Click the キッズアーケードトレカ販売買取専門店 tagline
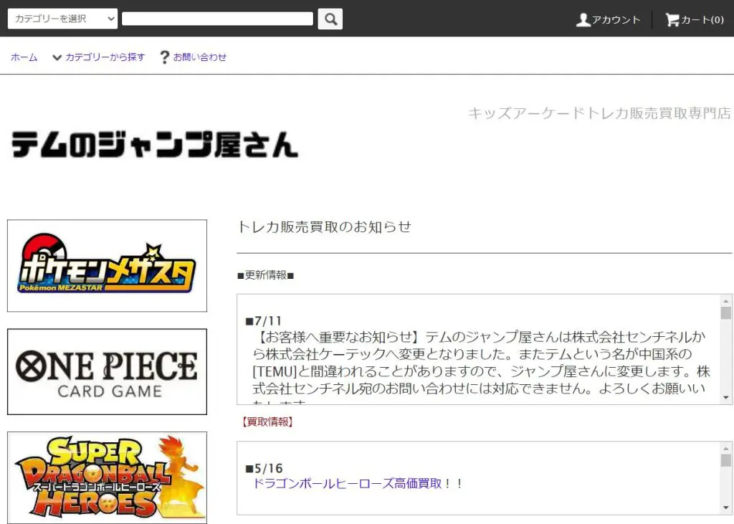The width and height of the screenshot is (734, 524). pyautogui.click(x=600, y=113)
